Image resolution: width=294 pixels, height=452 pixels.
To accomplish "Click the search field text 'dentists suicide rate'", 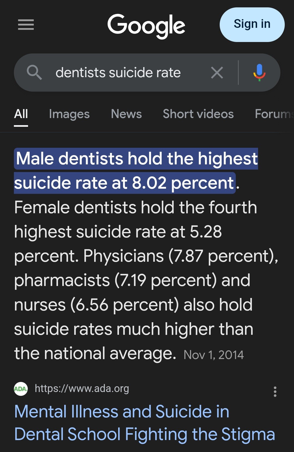I will click(118, 73).
